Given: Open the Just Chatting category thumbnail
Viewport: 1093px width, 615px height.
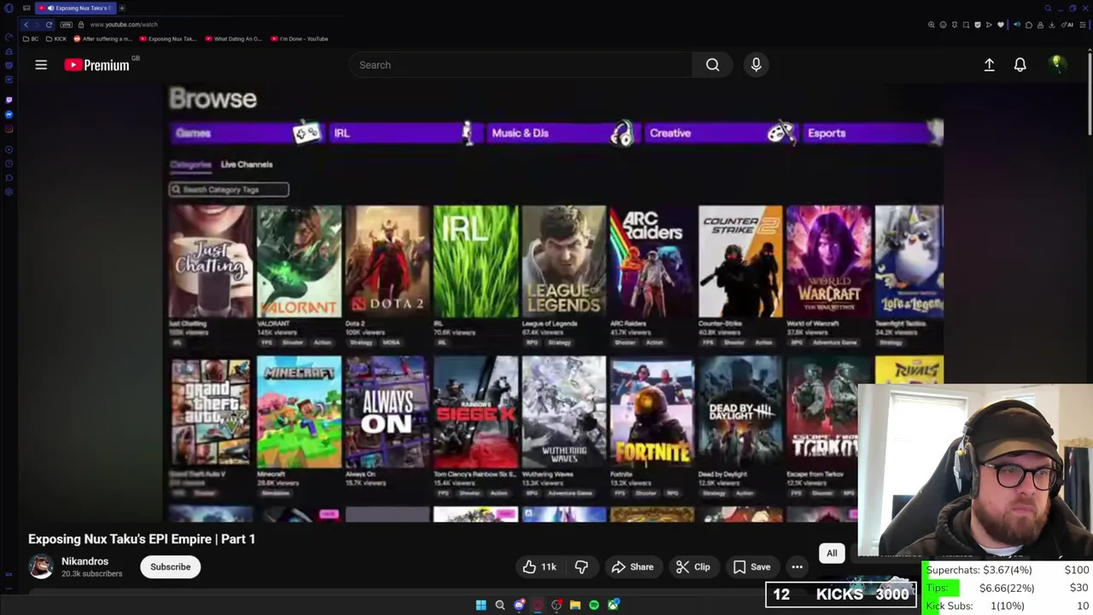Looking at the screenshot, I should tap(210, 261).
